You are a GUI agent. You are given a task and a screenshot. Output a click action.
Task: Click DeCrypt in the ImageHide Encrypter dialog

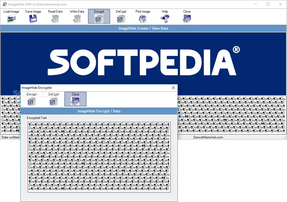click(54, 99)
